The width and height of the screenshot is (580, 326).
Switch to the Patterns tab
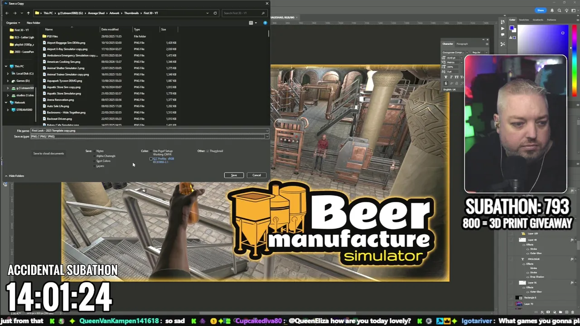click(551, 20)
